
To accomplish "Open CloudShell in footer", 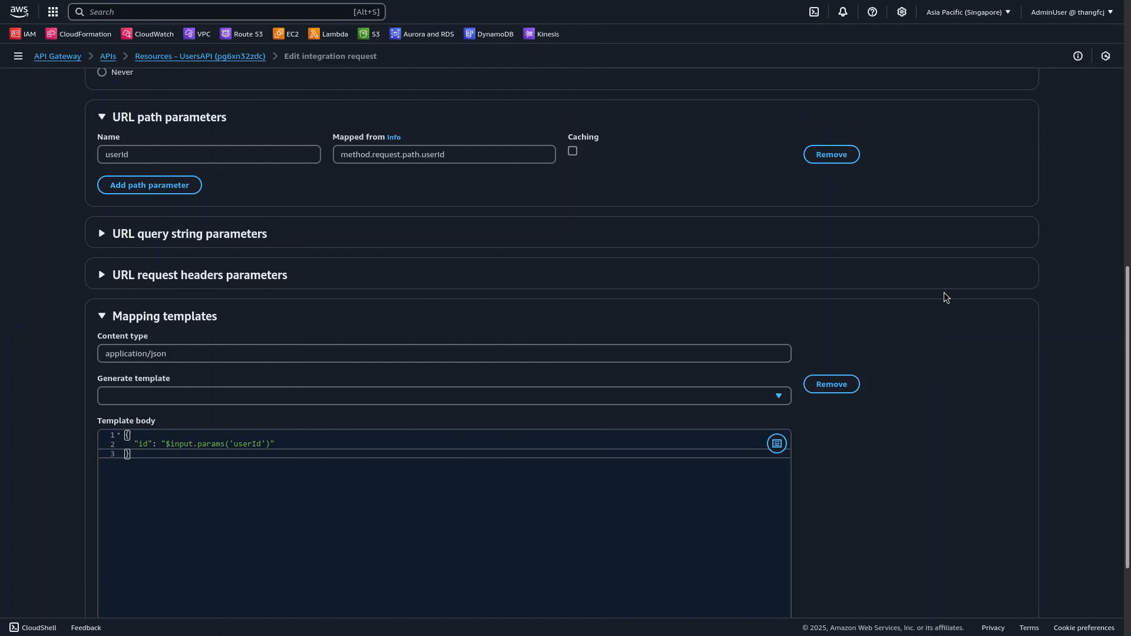I will 33,627.
